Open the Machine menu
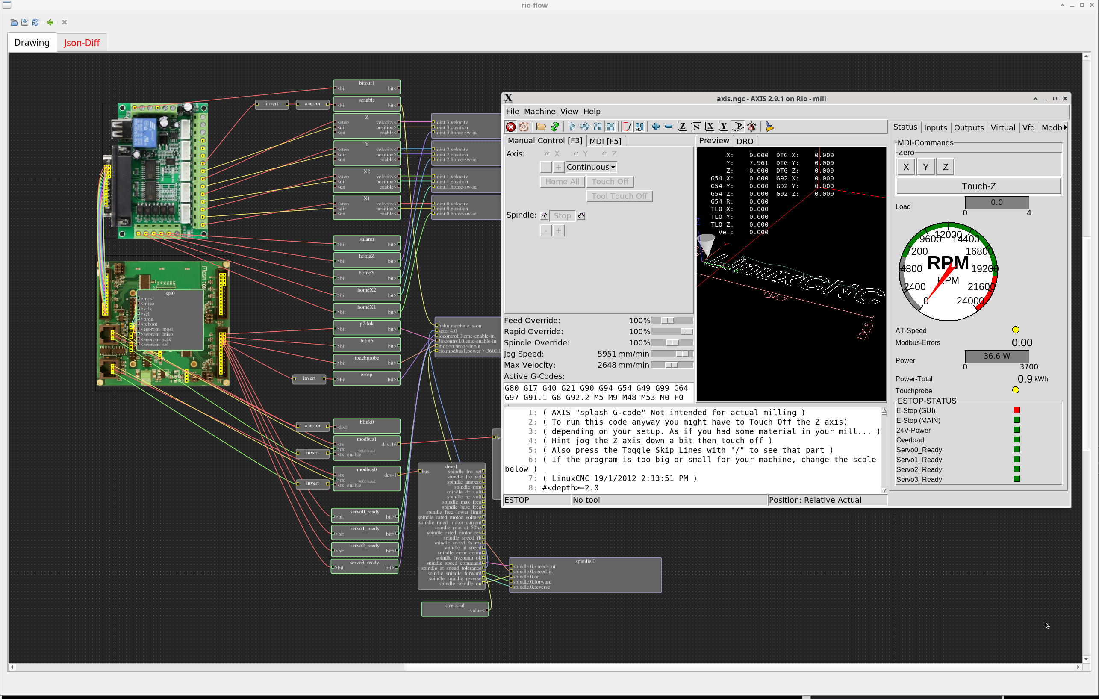Image resolution: width=1099 pixels, height=699 pixels. tap(539, 112)
